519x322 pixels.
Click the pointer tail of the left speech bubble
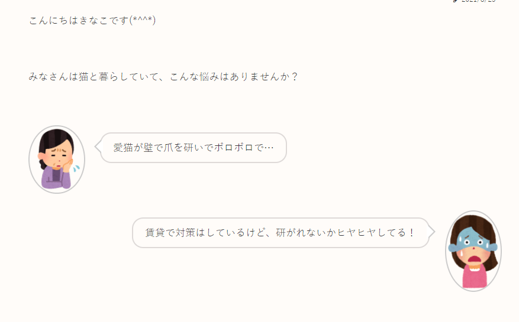click(98, 147)
